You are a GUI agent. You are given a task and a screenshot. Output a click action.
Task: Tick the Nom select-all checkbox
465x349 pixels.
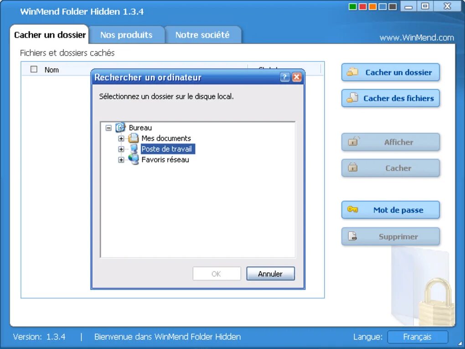click(x=34, y=69)
